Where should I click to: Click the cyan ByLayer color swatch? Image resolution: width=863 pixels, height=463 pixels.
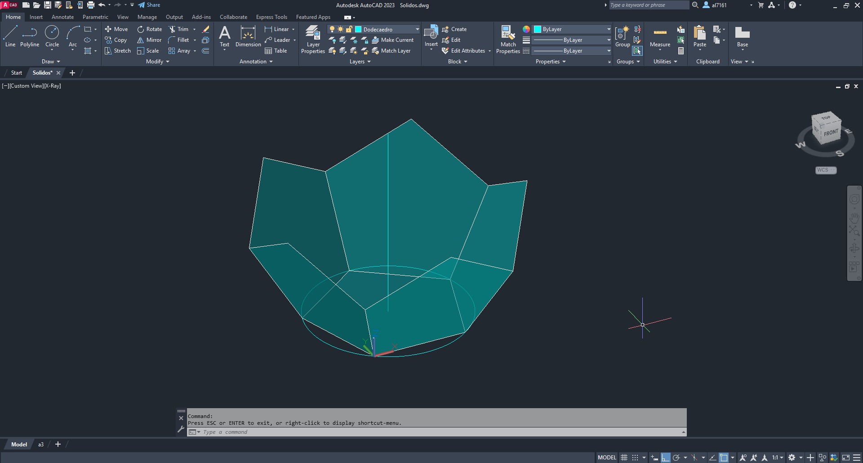(x=538, y=29)
